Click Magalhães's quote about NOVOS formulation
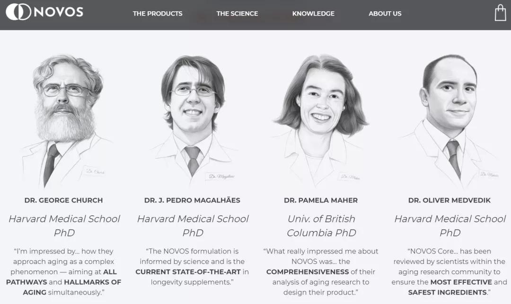This screenshot has width=511, height=304. (x=192, y=267)
